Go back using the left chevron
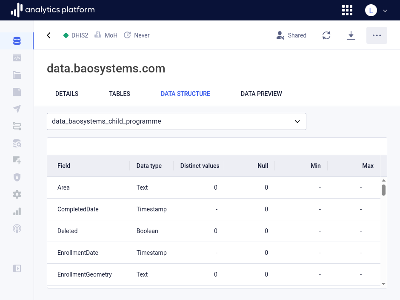 coord(49,35)
